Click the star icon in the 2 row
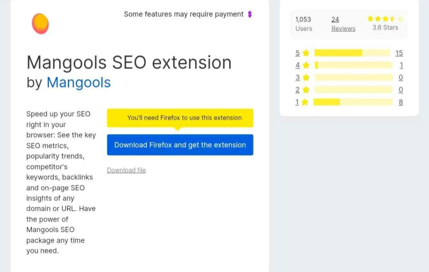Image resolution: width=429 pixels, height=272 pixels. (x=306, y=90)
